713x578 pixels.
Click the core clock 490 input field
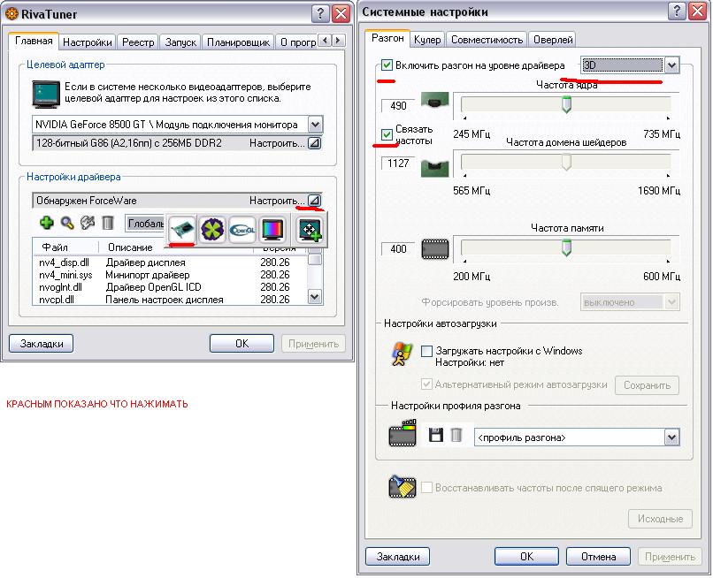point(398,106)
